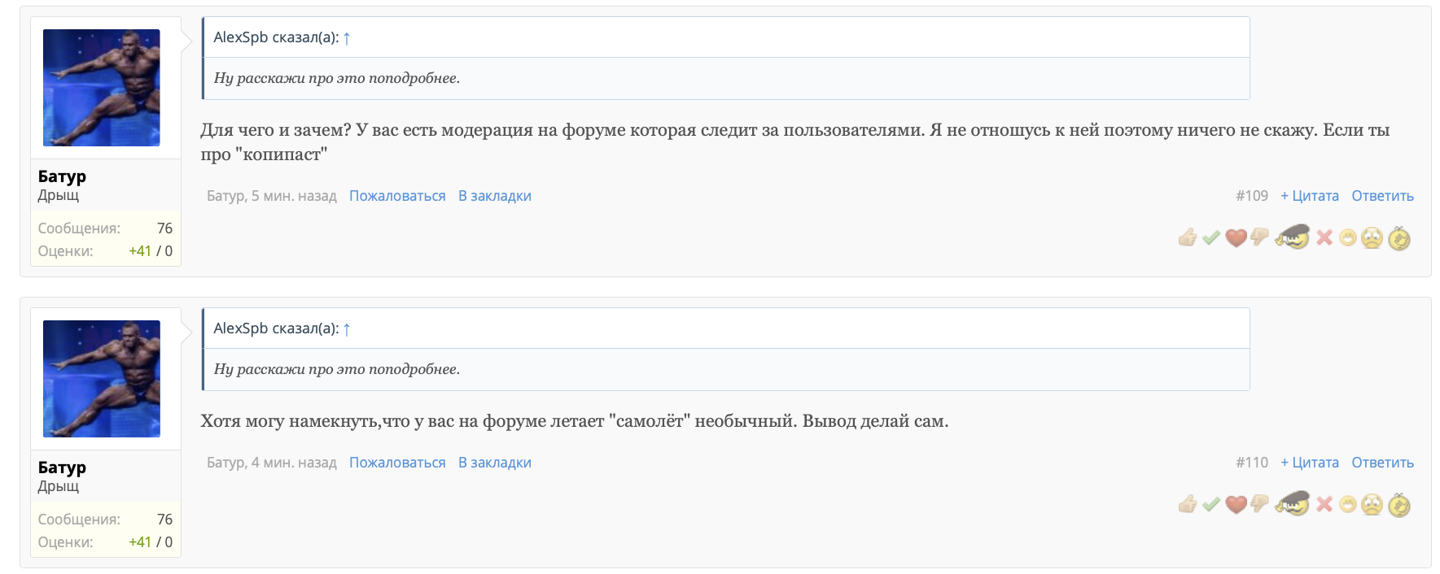Open Батур username profile in post #110 sidebar

coord(62,467)
